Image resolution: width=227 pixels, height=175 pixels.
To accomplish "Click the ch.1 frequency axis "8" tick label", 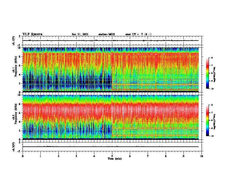I will coord(20,57).
